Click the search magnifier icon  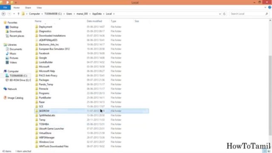click(x=266, y=14)
